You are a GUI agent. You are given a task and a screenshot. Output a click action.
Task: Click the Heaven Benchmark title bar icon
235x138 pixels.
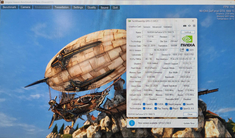(x=2, y=2)
